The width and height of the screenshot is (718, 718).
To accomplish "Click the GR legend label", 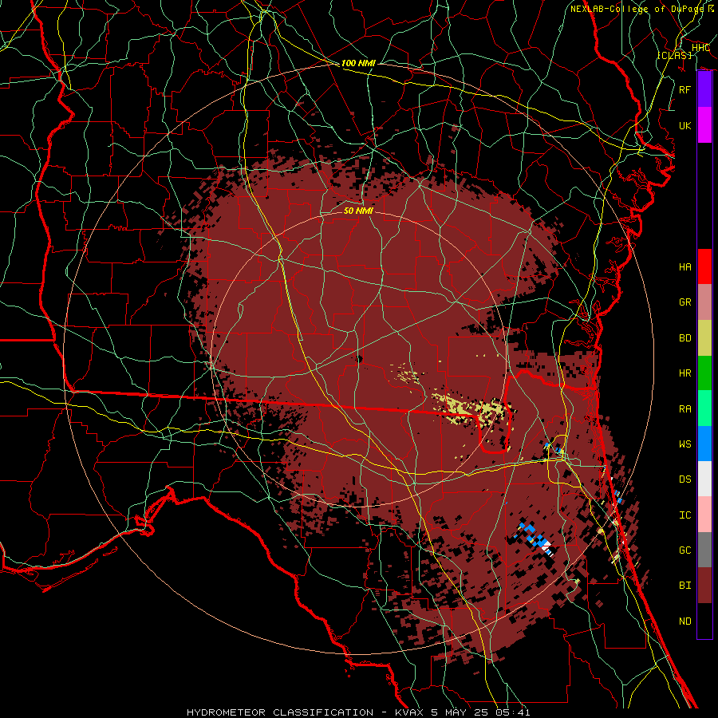I will click(x=685, y=302).
